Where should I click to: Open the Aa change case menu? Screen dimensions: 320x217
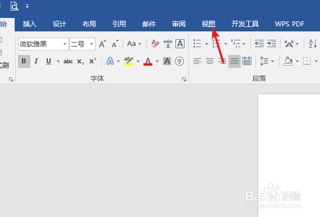(134, 44)
